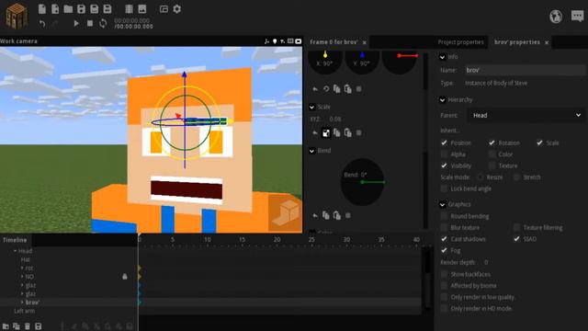Select the Timeline tab

click(x=15, y=240)
